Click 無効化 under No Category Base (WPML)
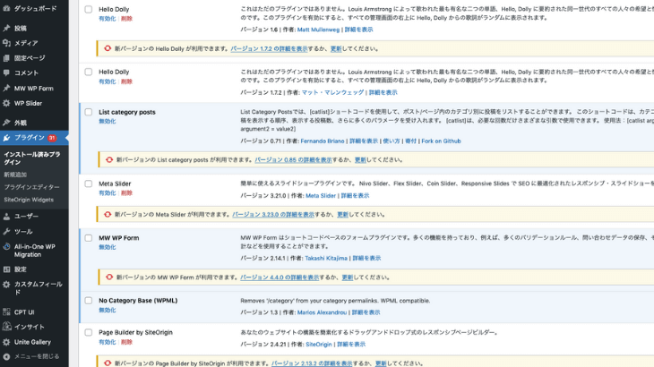This screenshot has height=367, width=654. (108, 310)
